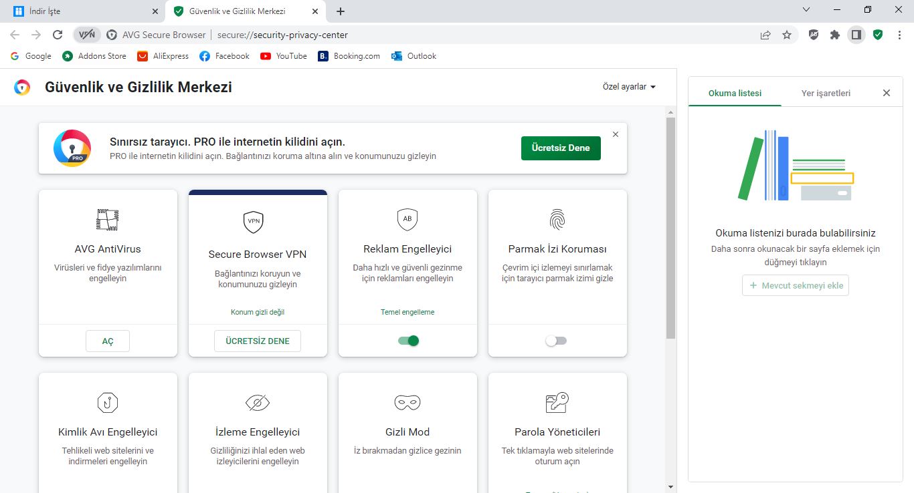Click the AVG logo beside page title
This screenshot has width=914, height=493.
(22, 88)
